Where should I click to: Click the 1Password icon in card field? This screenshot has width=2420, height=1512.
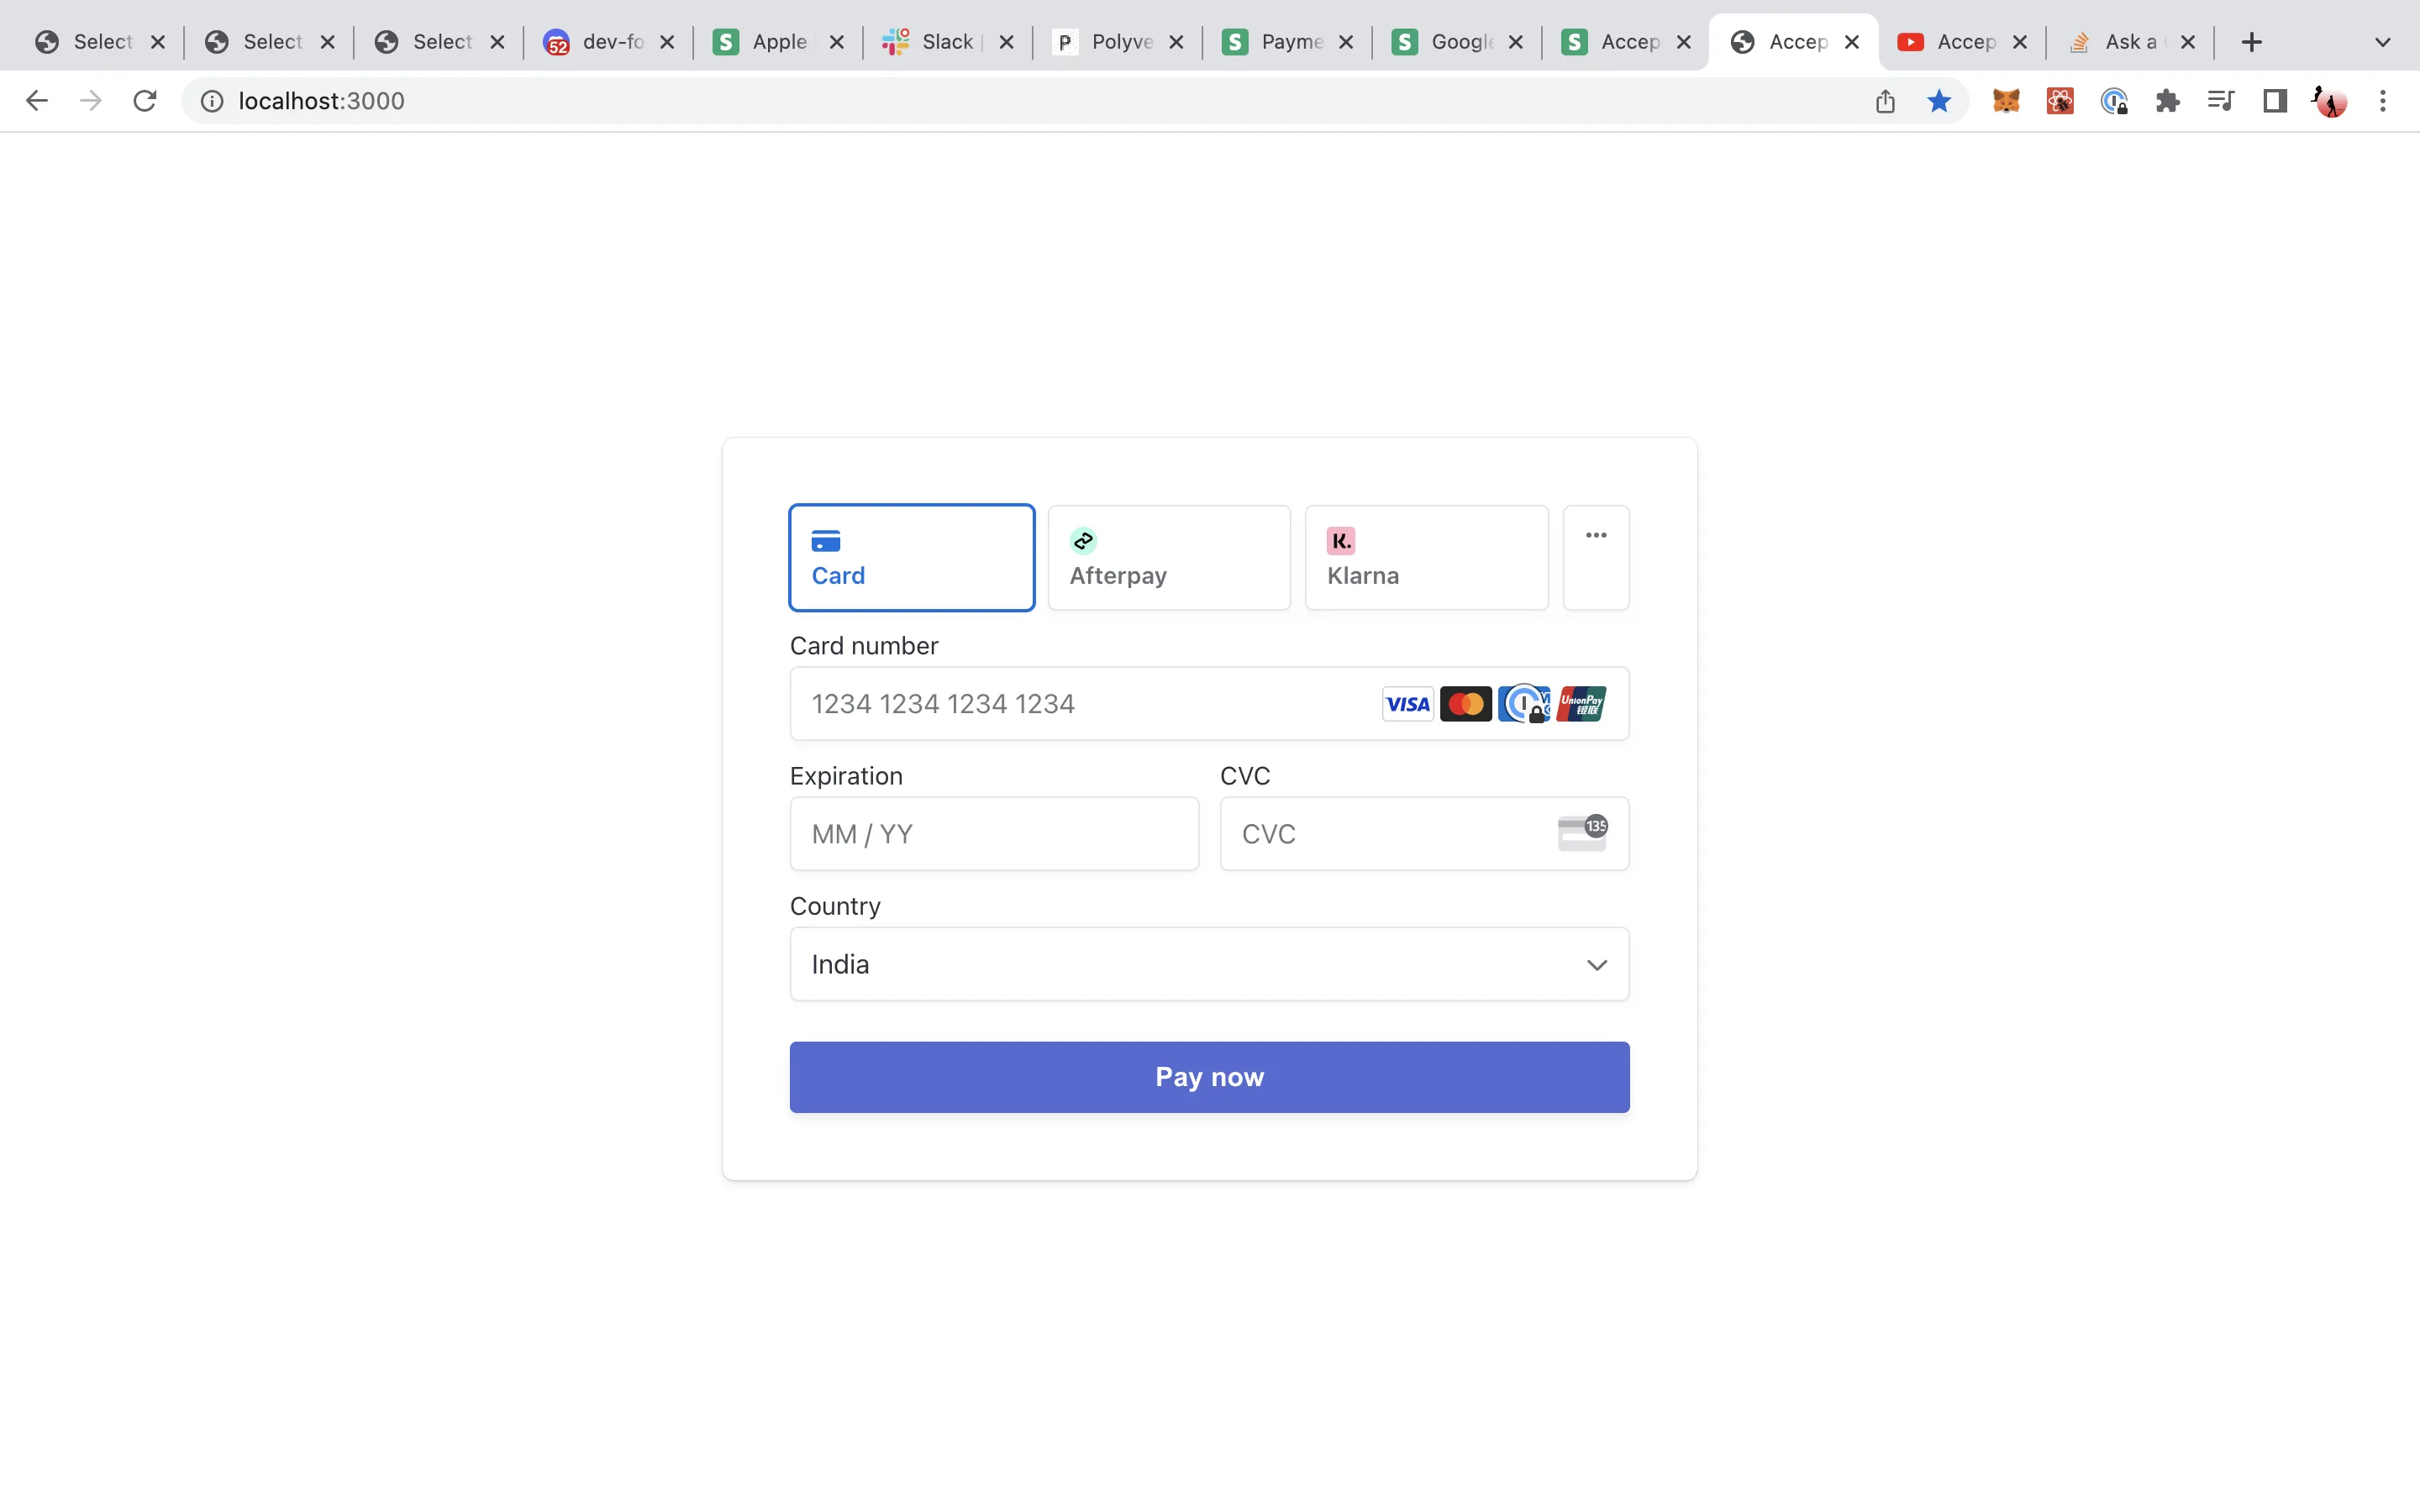coord(1524,704)
